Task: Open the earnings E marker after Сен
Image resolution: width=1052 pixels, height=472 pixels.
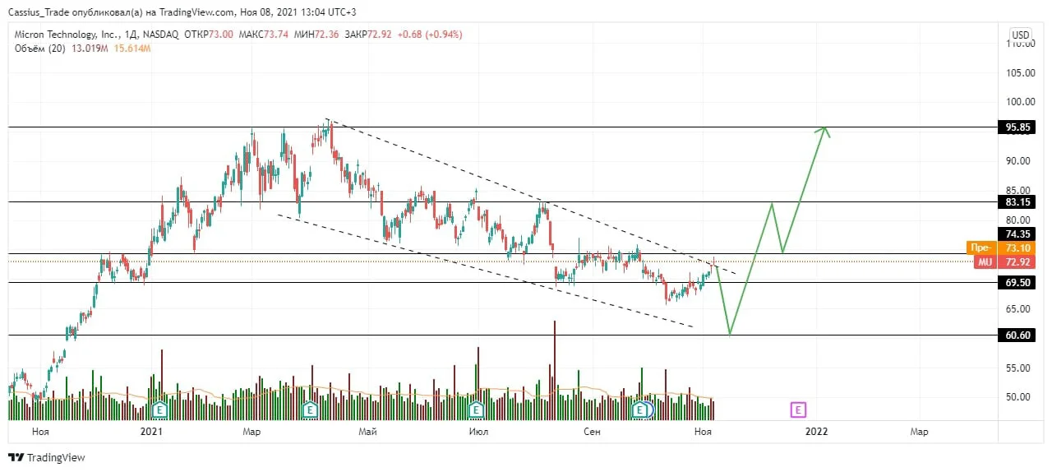Action: (x=639, y=409)
